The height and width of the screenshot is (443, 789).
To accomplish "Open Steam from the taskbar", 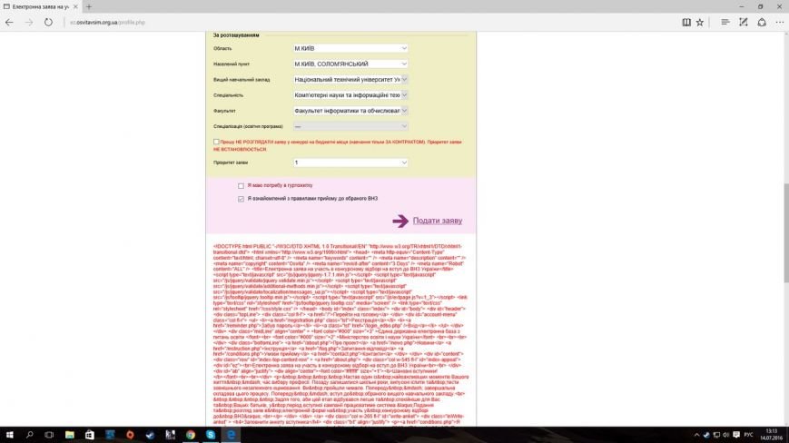I will 150,435.
